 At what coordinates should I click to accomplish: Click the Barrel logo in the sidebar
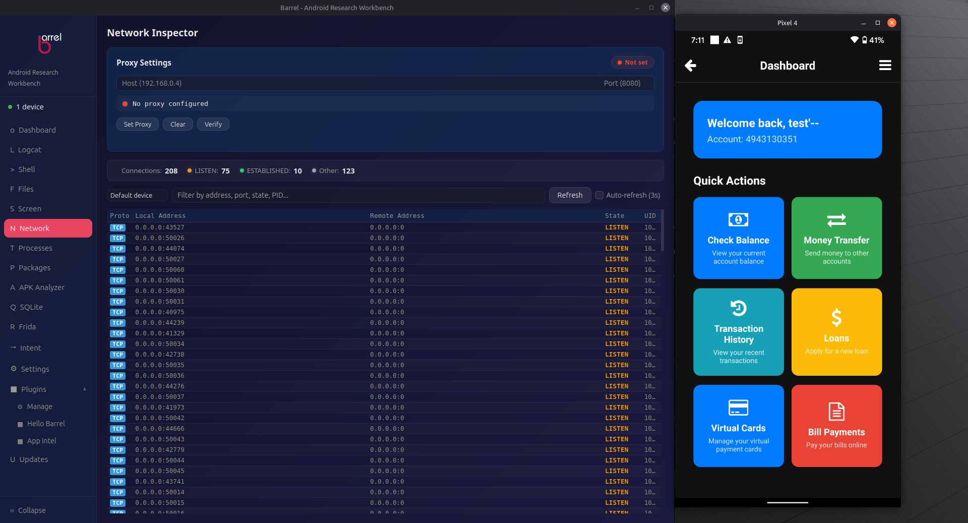(x=49, y=43)
